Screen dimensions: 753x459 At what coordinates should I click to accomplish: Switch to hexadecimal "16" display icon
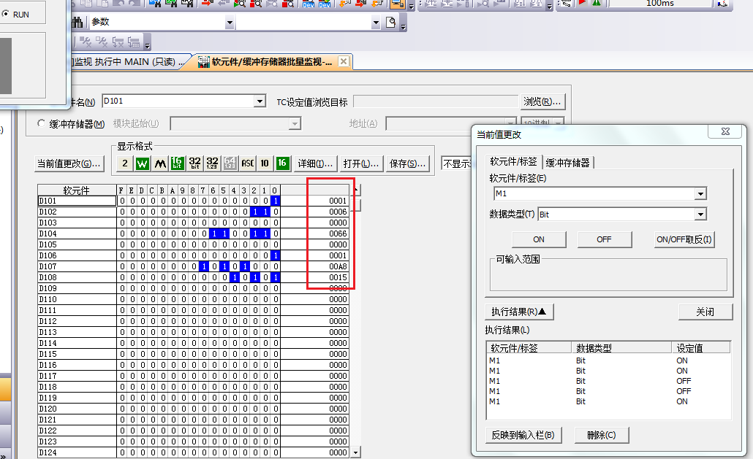coord(282,163)
